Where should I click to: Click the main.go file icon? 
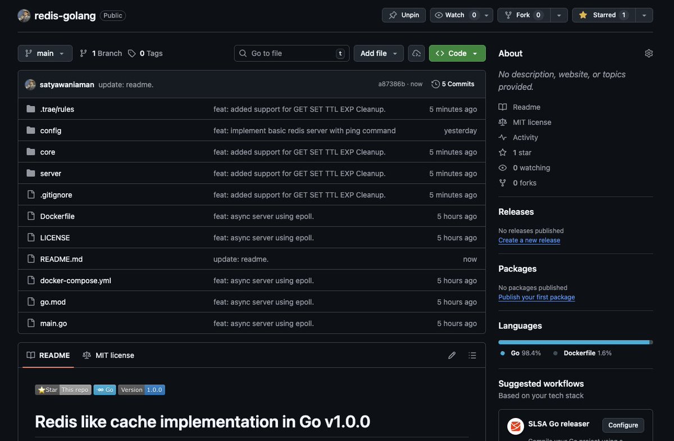pos(31,323)
